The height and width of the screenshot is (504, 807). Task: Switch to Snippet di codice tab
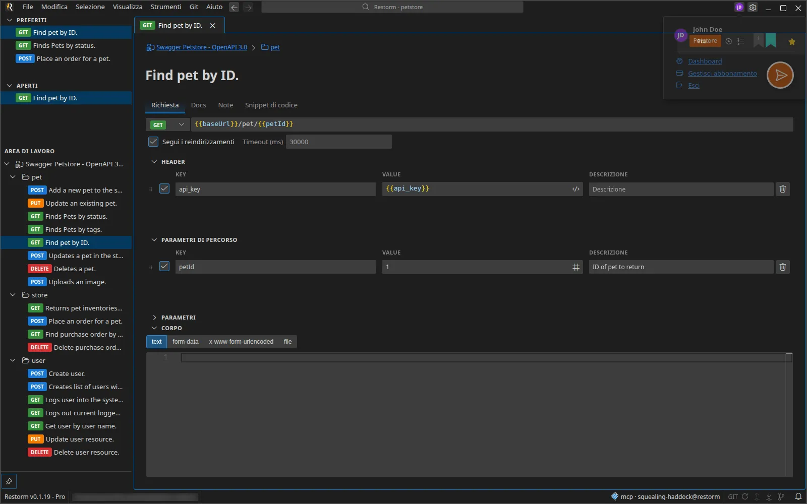(x=271, y=105)
